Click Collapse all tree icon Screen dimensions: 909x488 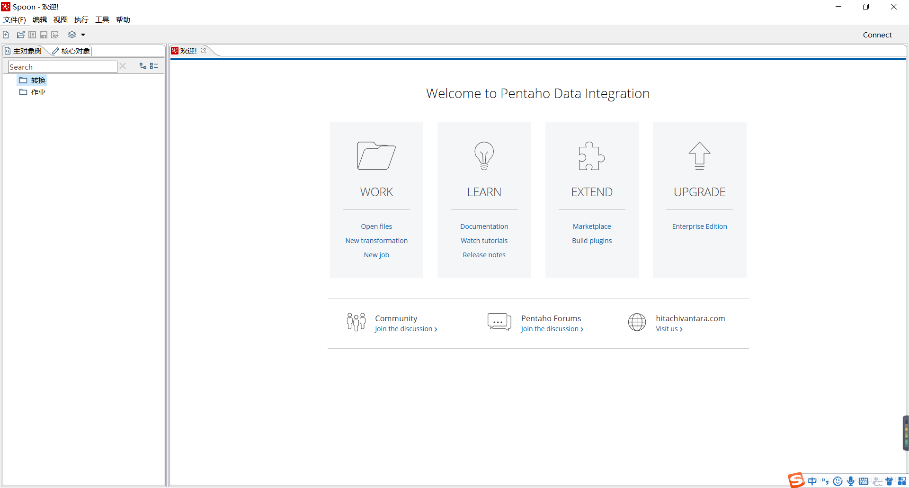(154, 66)
